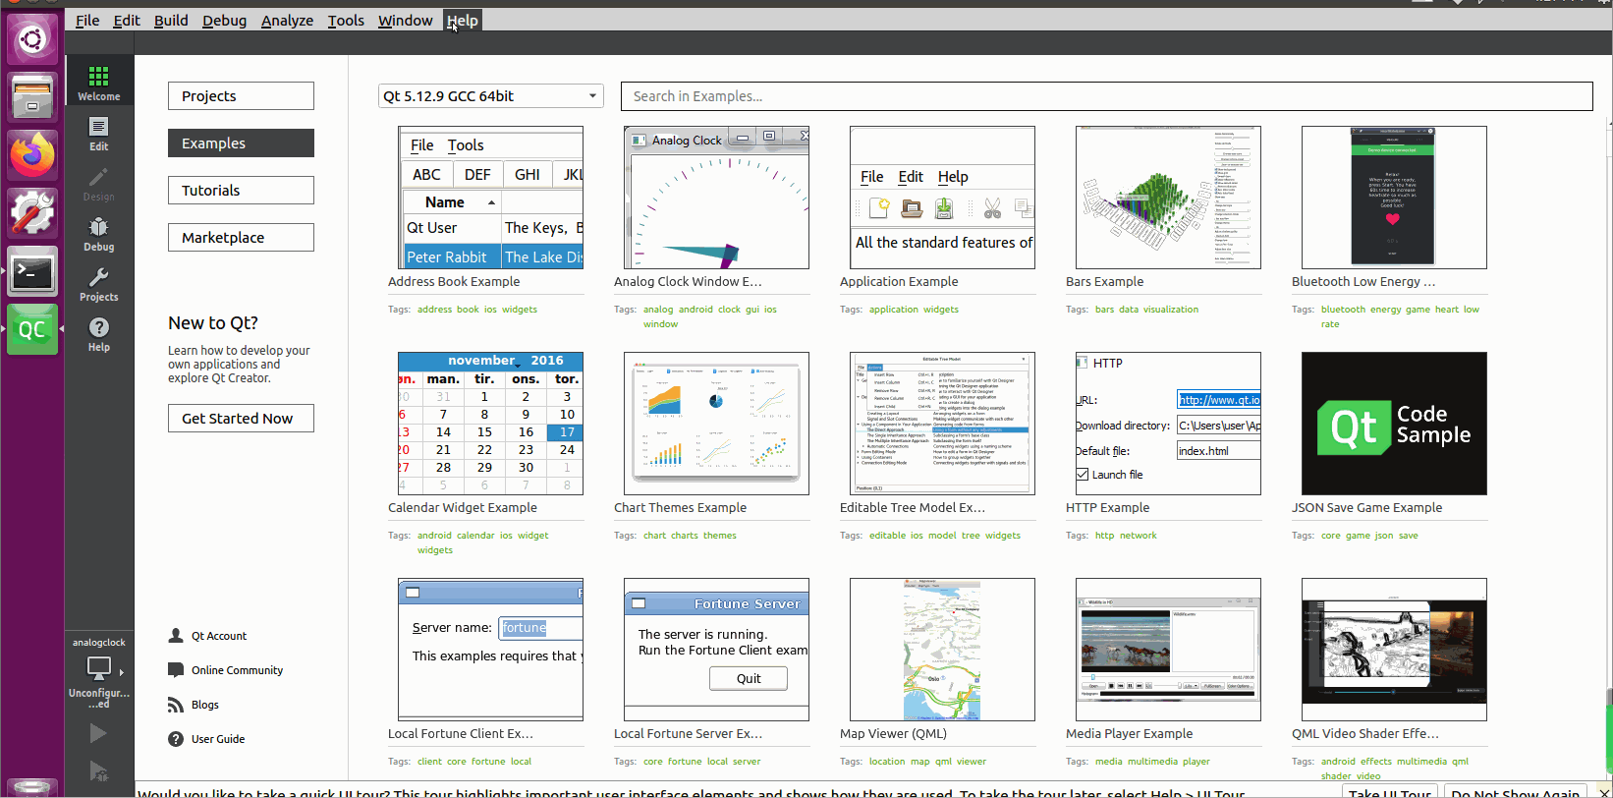This screenshot has width=1613, height=798.
Task: Open the Analyze menu
Action: point(287,21)
